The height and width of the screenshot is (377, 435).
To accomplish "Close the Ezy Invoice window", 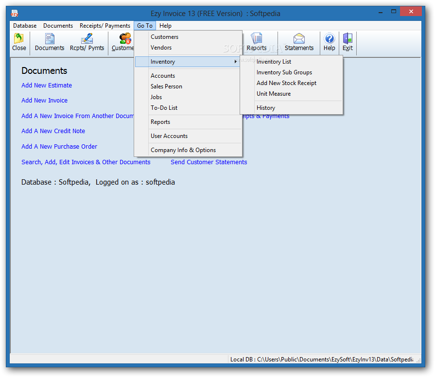I will (x=411, y=12).
